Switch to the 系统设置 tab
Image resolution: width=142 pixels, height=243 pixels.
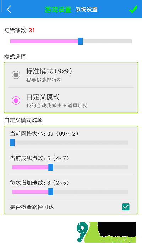86,10
